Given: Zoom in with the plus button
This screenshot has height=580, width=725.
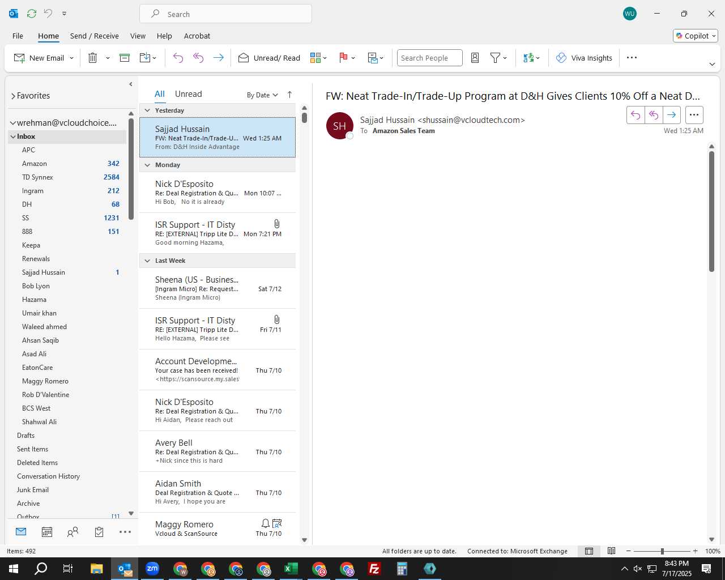Looking at the screenshot, I should point(696,551).
